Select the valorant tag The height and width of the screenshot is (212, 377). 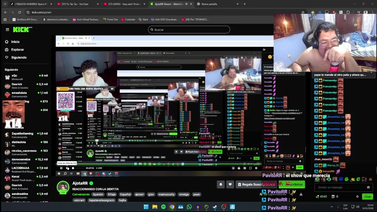[79, 200]
